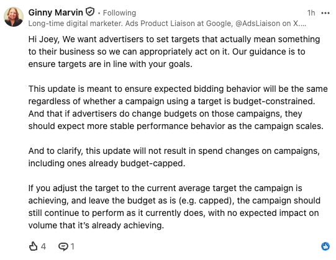The height and width of the screenshot is (260, 336).
Task: Expand the truncated headline ellipsis after X
Action: (303, 24)
